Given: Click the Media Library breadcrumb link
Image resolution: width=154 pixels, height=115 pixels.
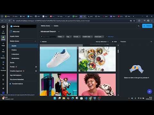Looking at the screenshot, I should 46,26.
